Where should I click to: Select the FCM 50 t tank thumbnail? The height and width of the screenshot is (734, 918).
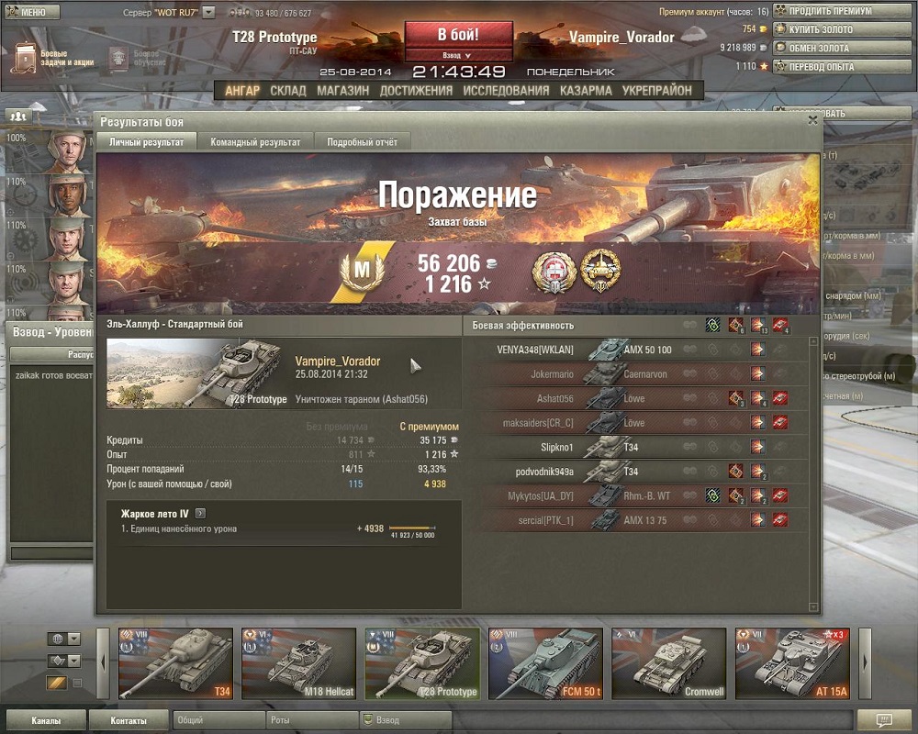545,663
